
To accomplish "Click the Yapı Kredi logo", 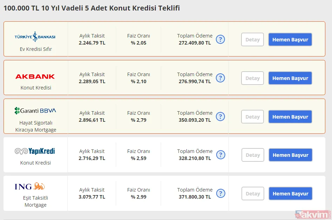I will (x=35, y=151).
